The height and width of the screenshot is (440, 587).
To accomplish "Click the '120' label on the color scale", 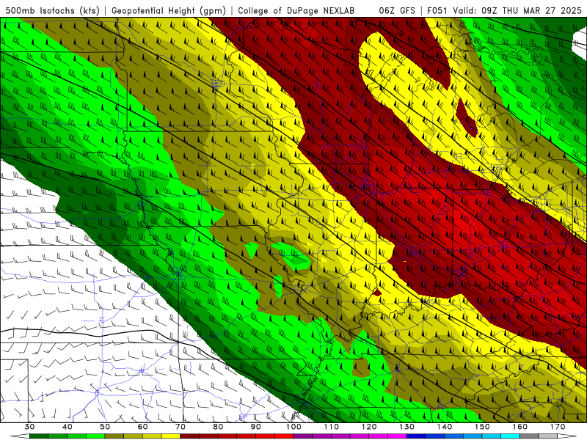I will [369, 427].
